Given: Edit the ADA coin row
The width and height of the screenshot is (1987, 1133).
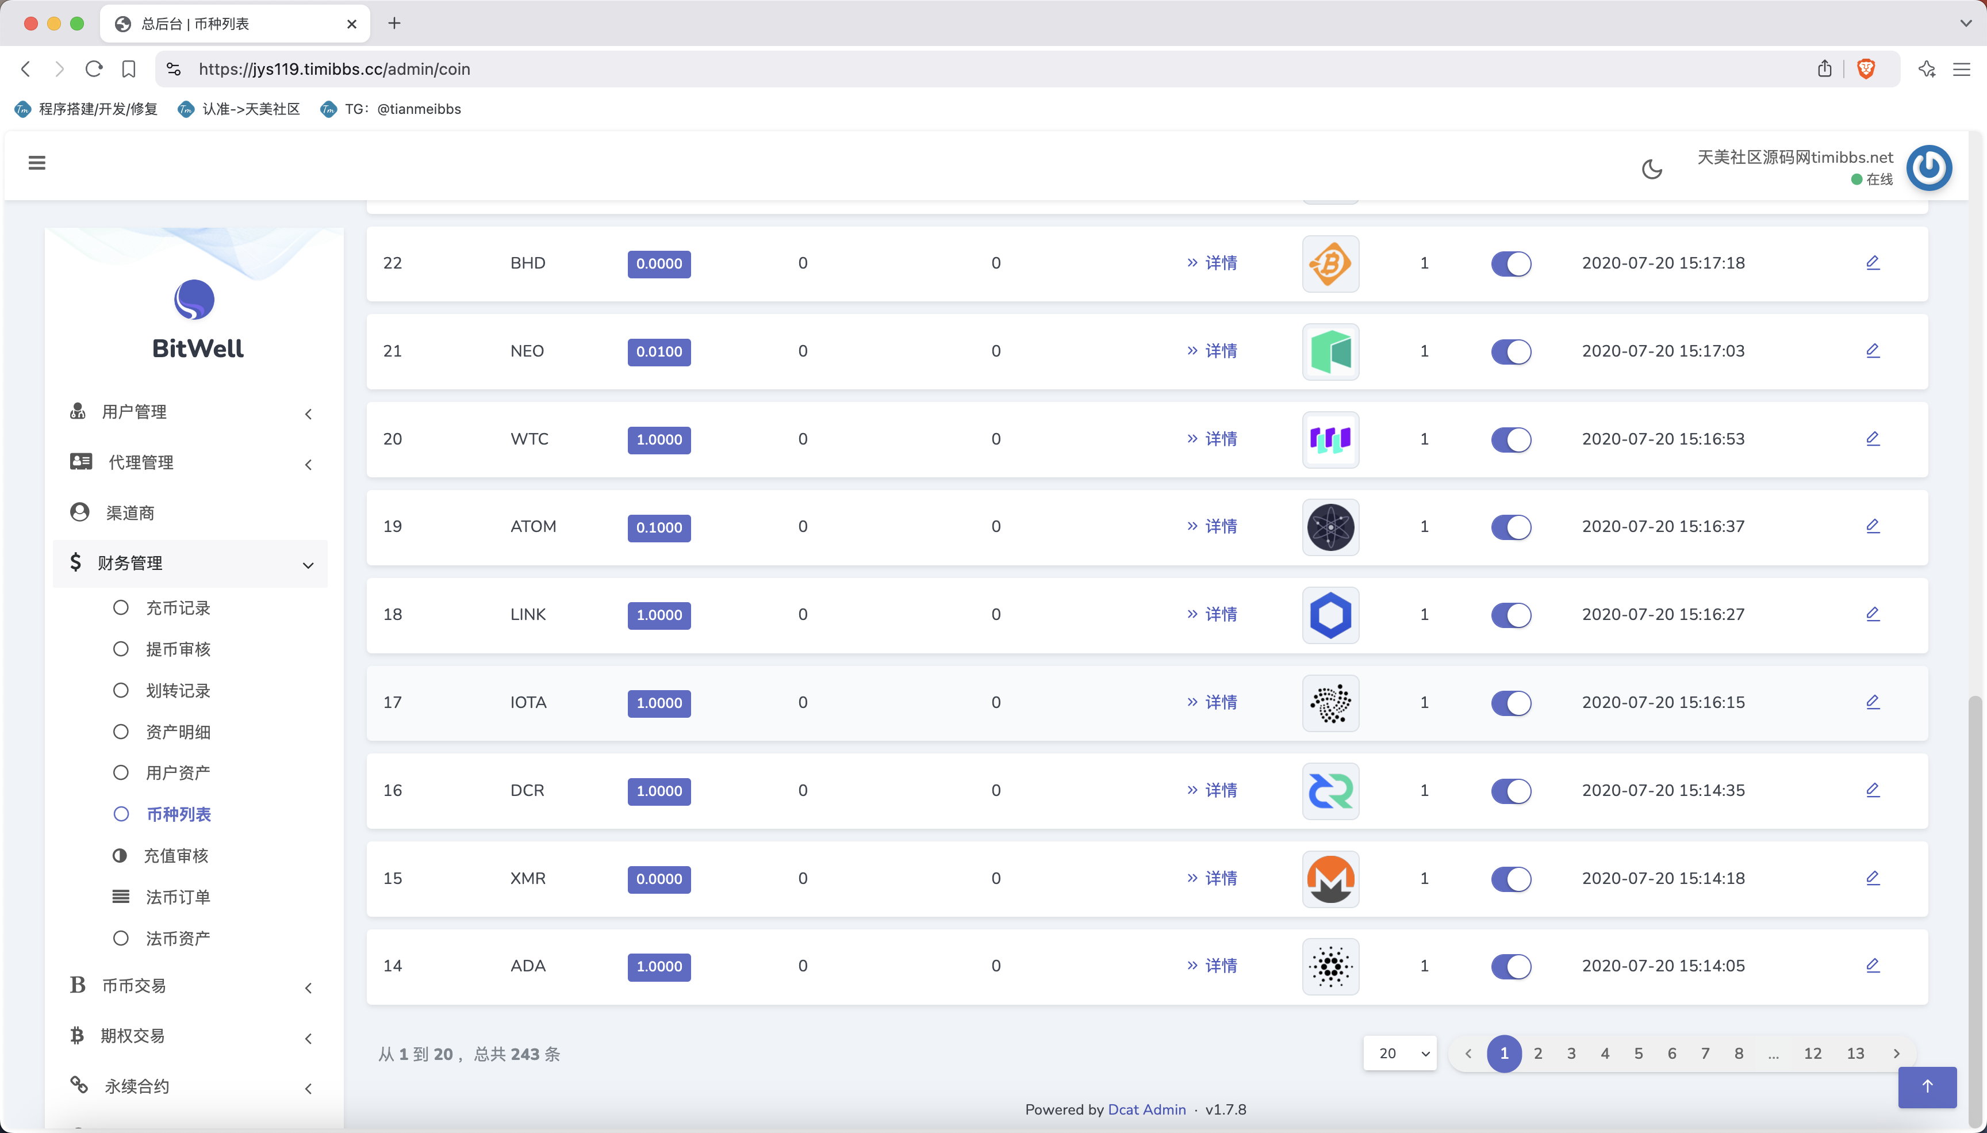Looking at the screenshot, I should click(x=1873, y=966).
